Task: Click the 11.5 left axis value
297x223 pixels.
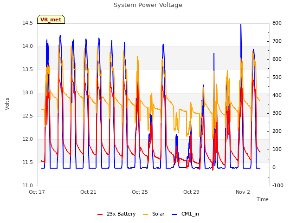Action: [x=27, y=162]
